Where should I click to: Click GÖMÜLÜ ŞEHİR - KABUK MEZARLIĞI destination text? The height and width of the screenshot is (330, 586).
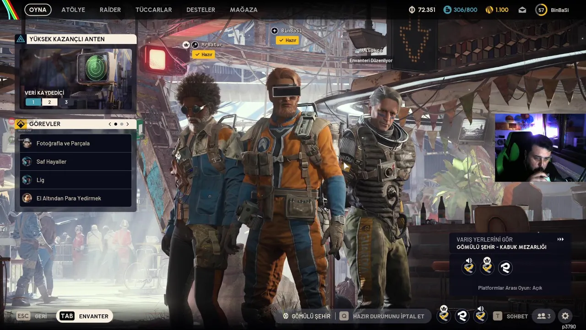pos(501,247)
